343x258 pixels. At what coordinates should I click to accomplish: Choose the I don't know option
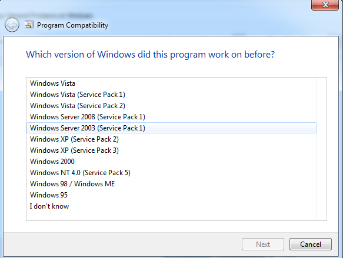(171, 206)
